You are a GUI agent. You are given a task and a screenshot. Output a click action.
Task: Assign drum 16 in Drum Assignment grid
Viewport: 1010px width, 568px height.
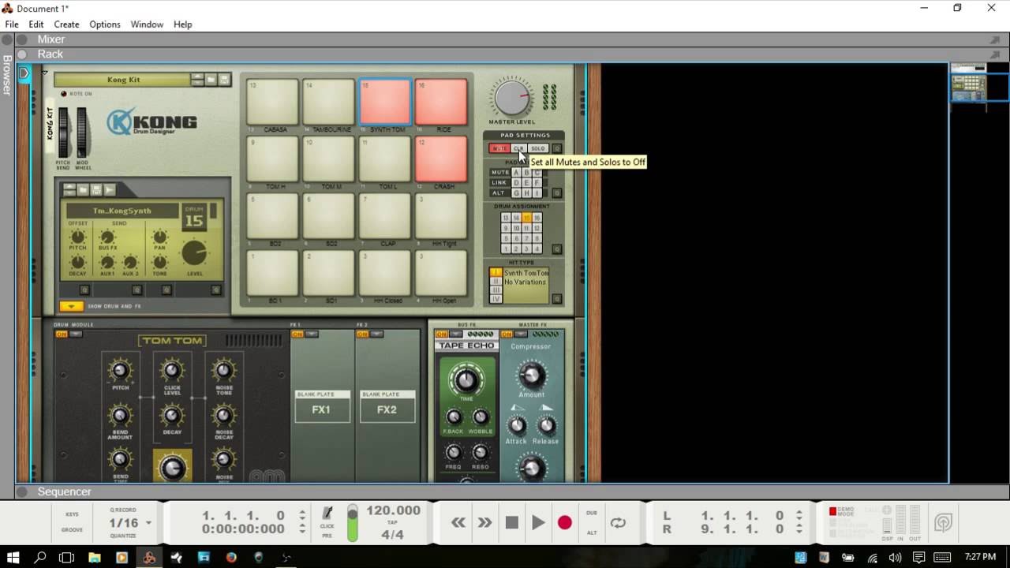click(537, 218)
